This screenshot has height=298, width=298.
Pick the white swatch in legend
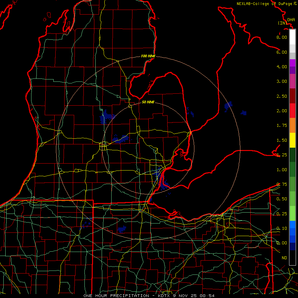tap(292, 37)
